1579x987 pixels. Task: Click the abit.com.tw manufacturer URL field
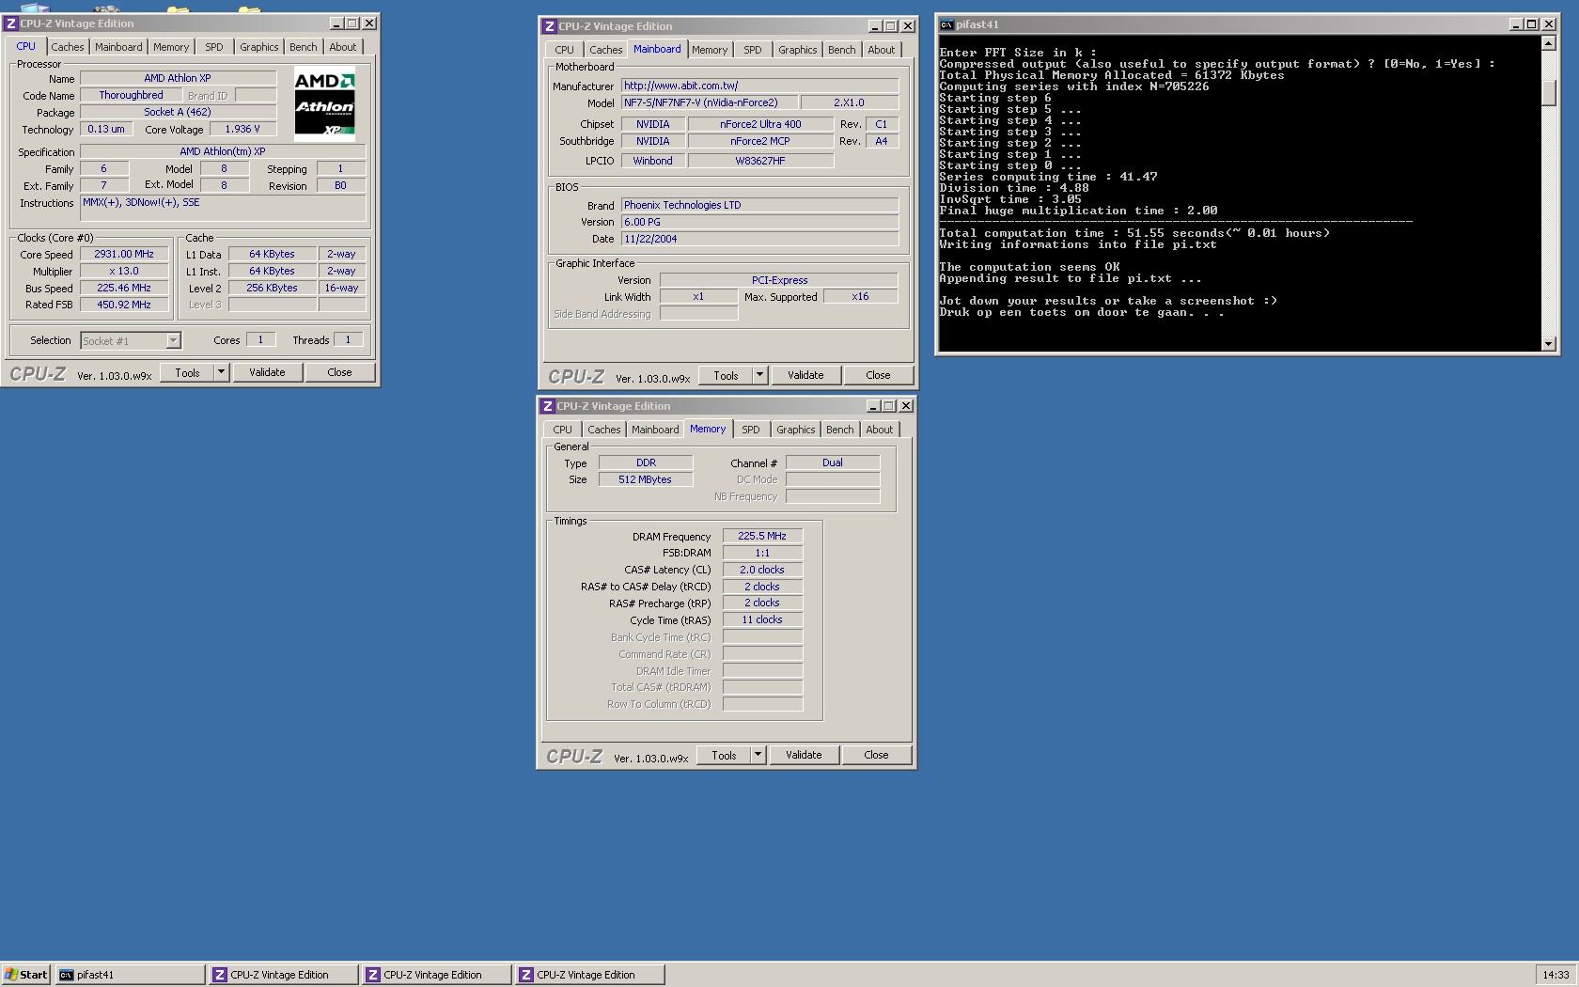pos(759,86)
